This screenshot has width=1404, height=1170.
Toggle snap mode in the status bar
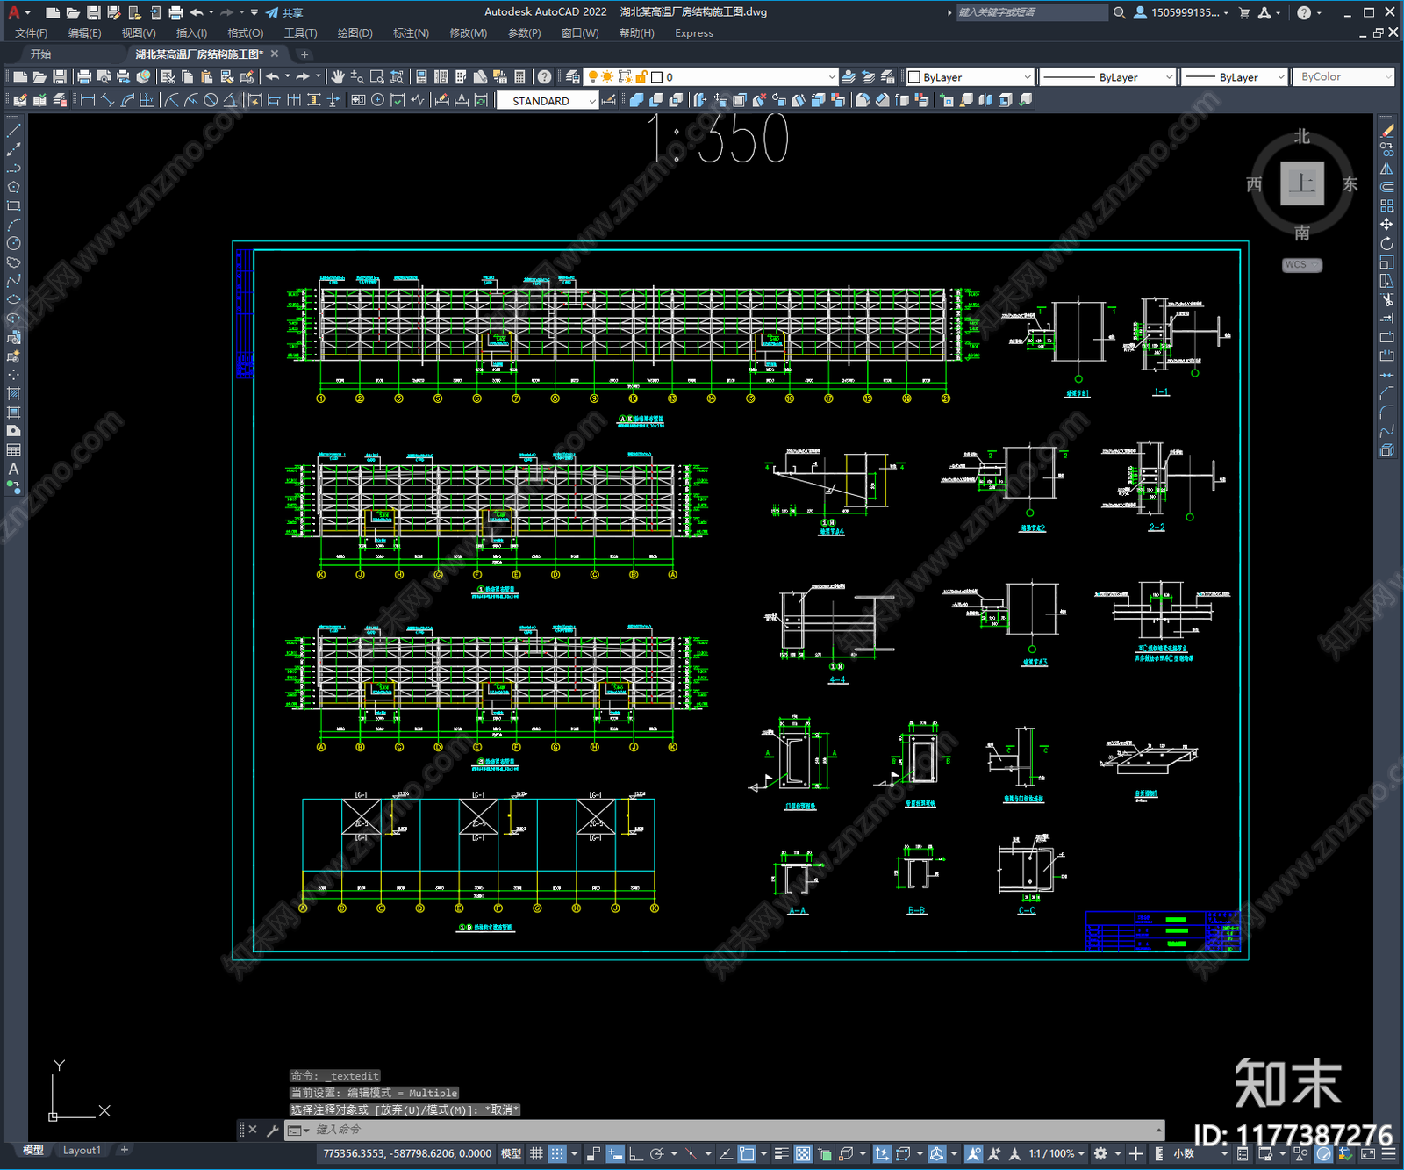(x=556, y=1153)
